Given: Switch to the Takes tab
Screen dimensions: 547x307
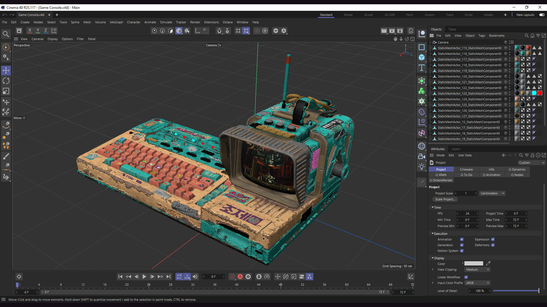Looking at the screenshot, I should click(x=452, y=29).
